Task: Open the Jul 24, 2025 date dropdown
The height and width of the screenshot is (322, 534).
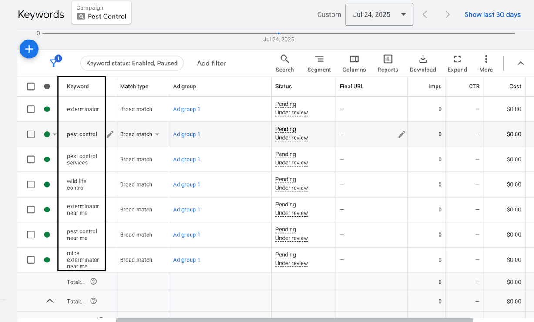Action: tap(379, 15)
